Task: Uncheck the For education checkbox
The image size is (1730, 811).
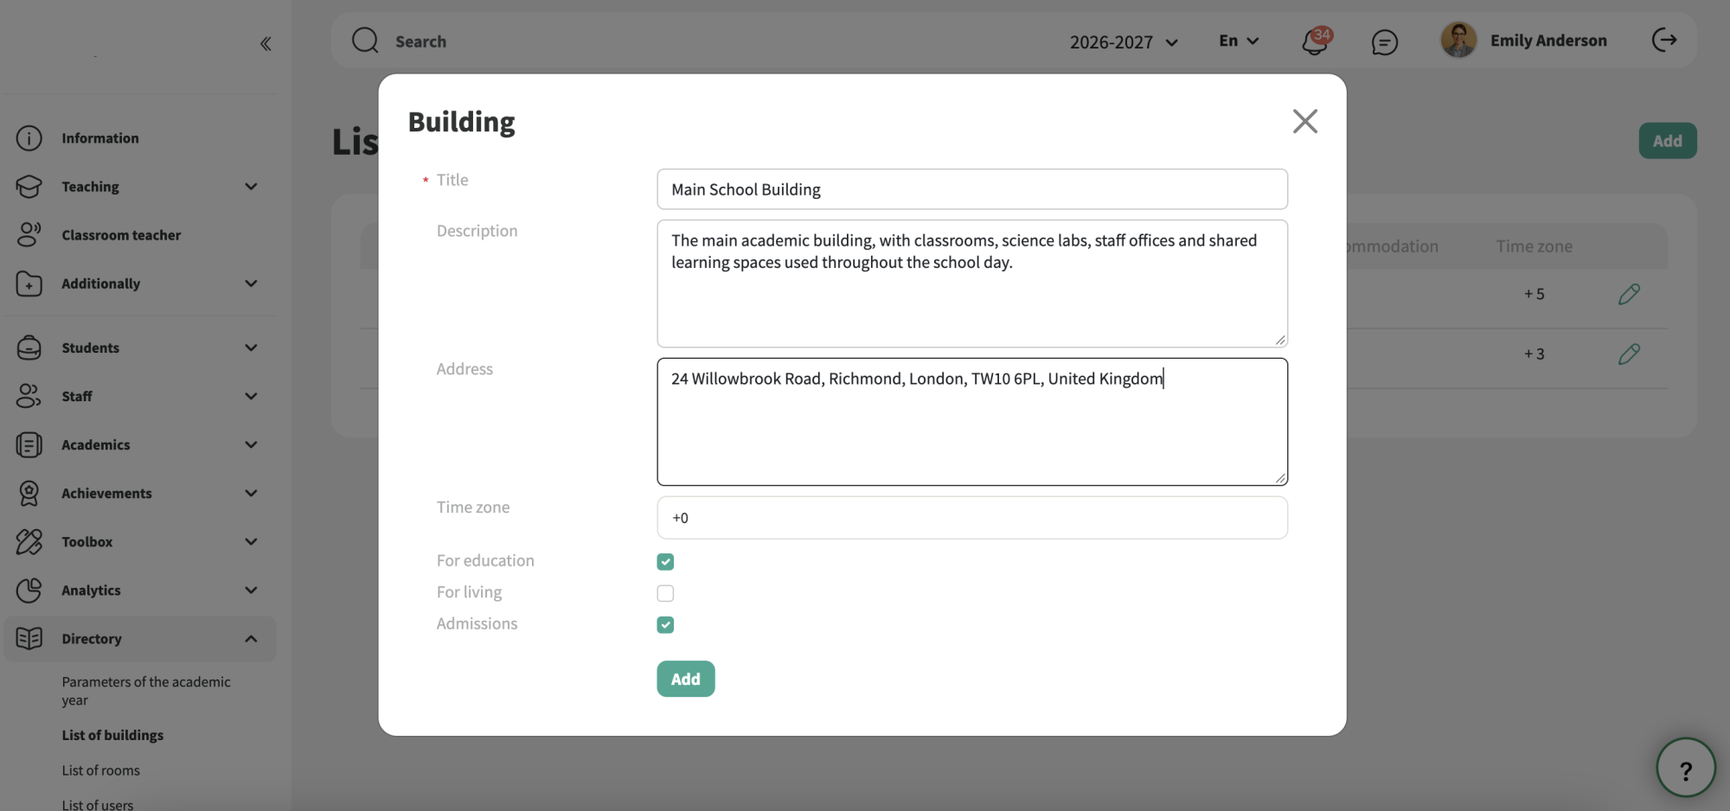Action: (665, 562)
